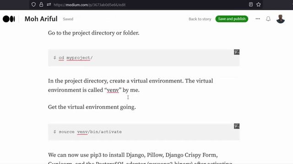
Task: Click the URL in the address bar
Action: 90,5
